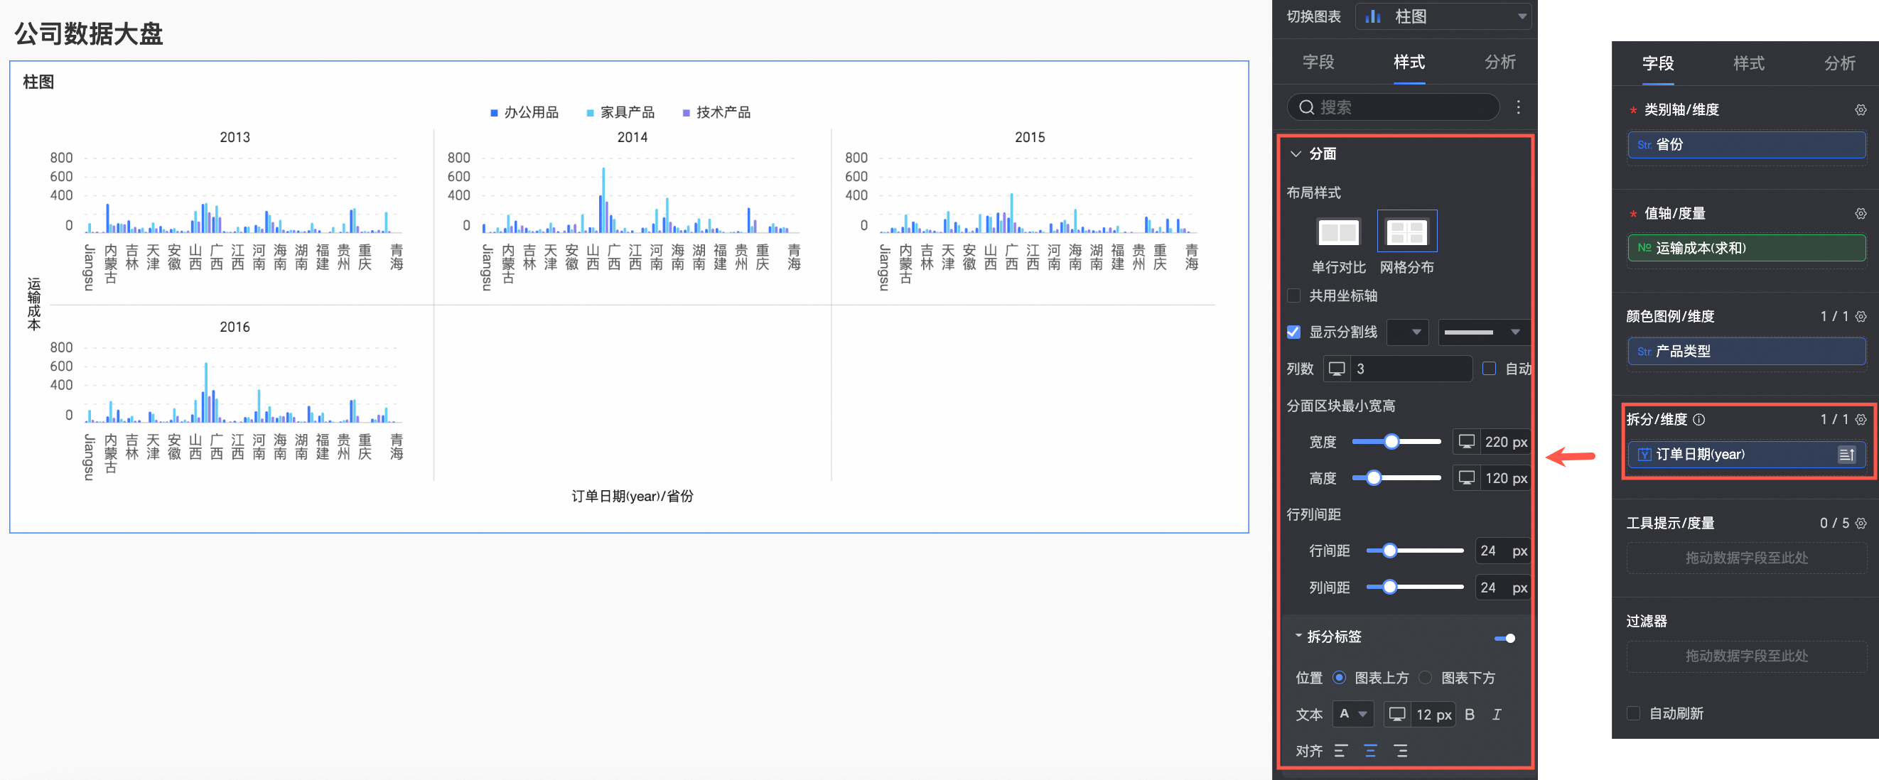The height and width of the screenshot is (780, 1879).
Task: Uncheck the 显示分割线 checkbox
Action: pos(1293,332)
